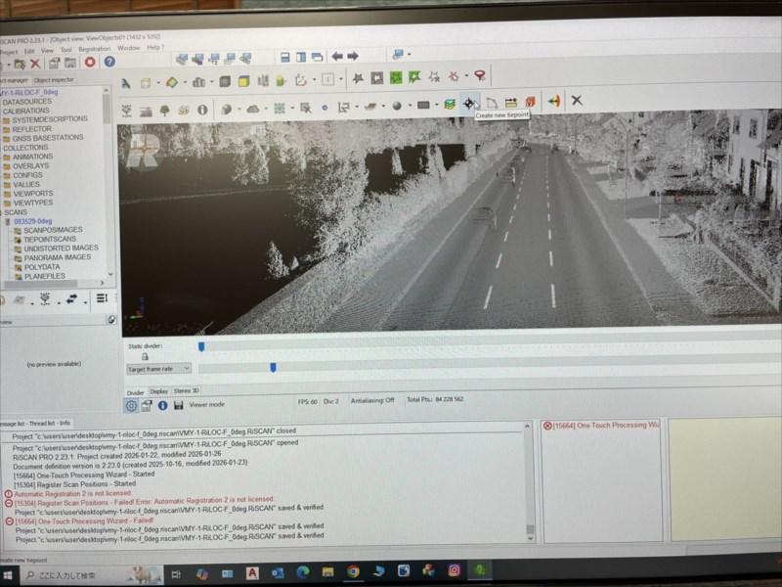Click the red lasso selection icon
Screen dimensions: 782x587
click(480, 77)
